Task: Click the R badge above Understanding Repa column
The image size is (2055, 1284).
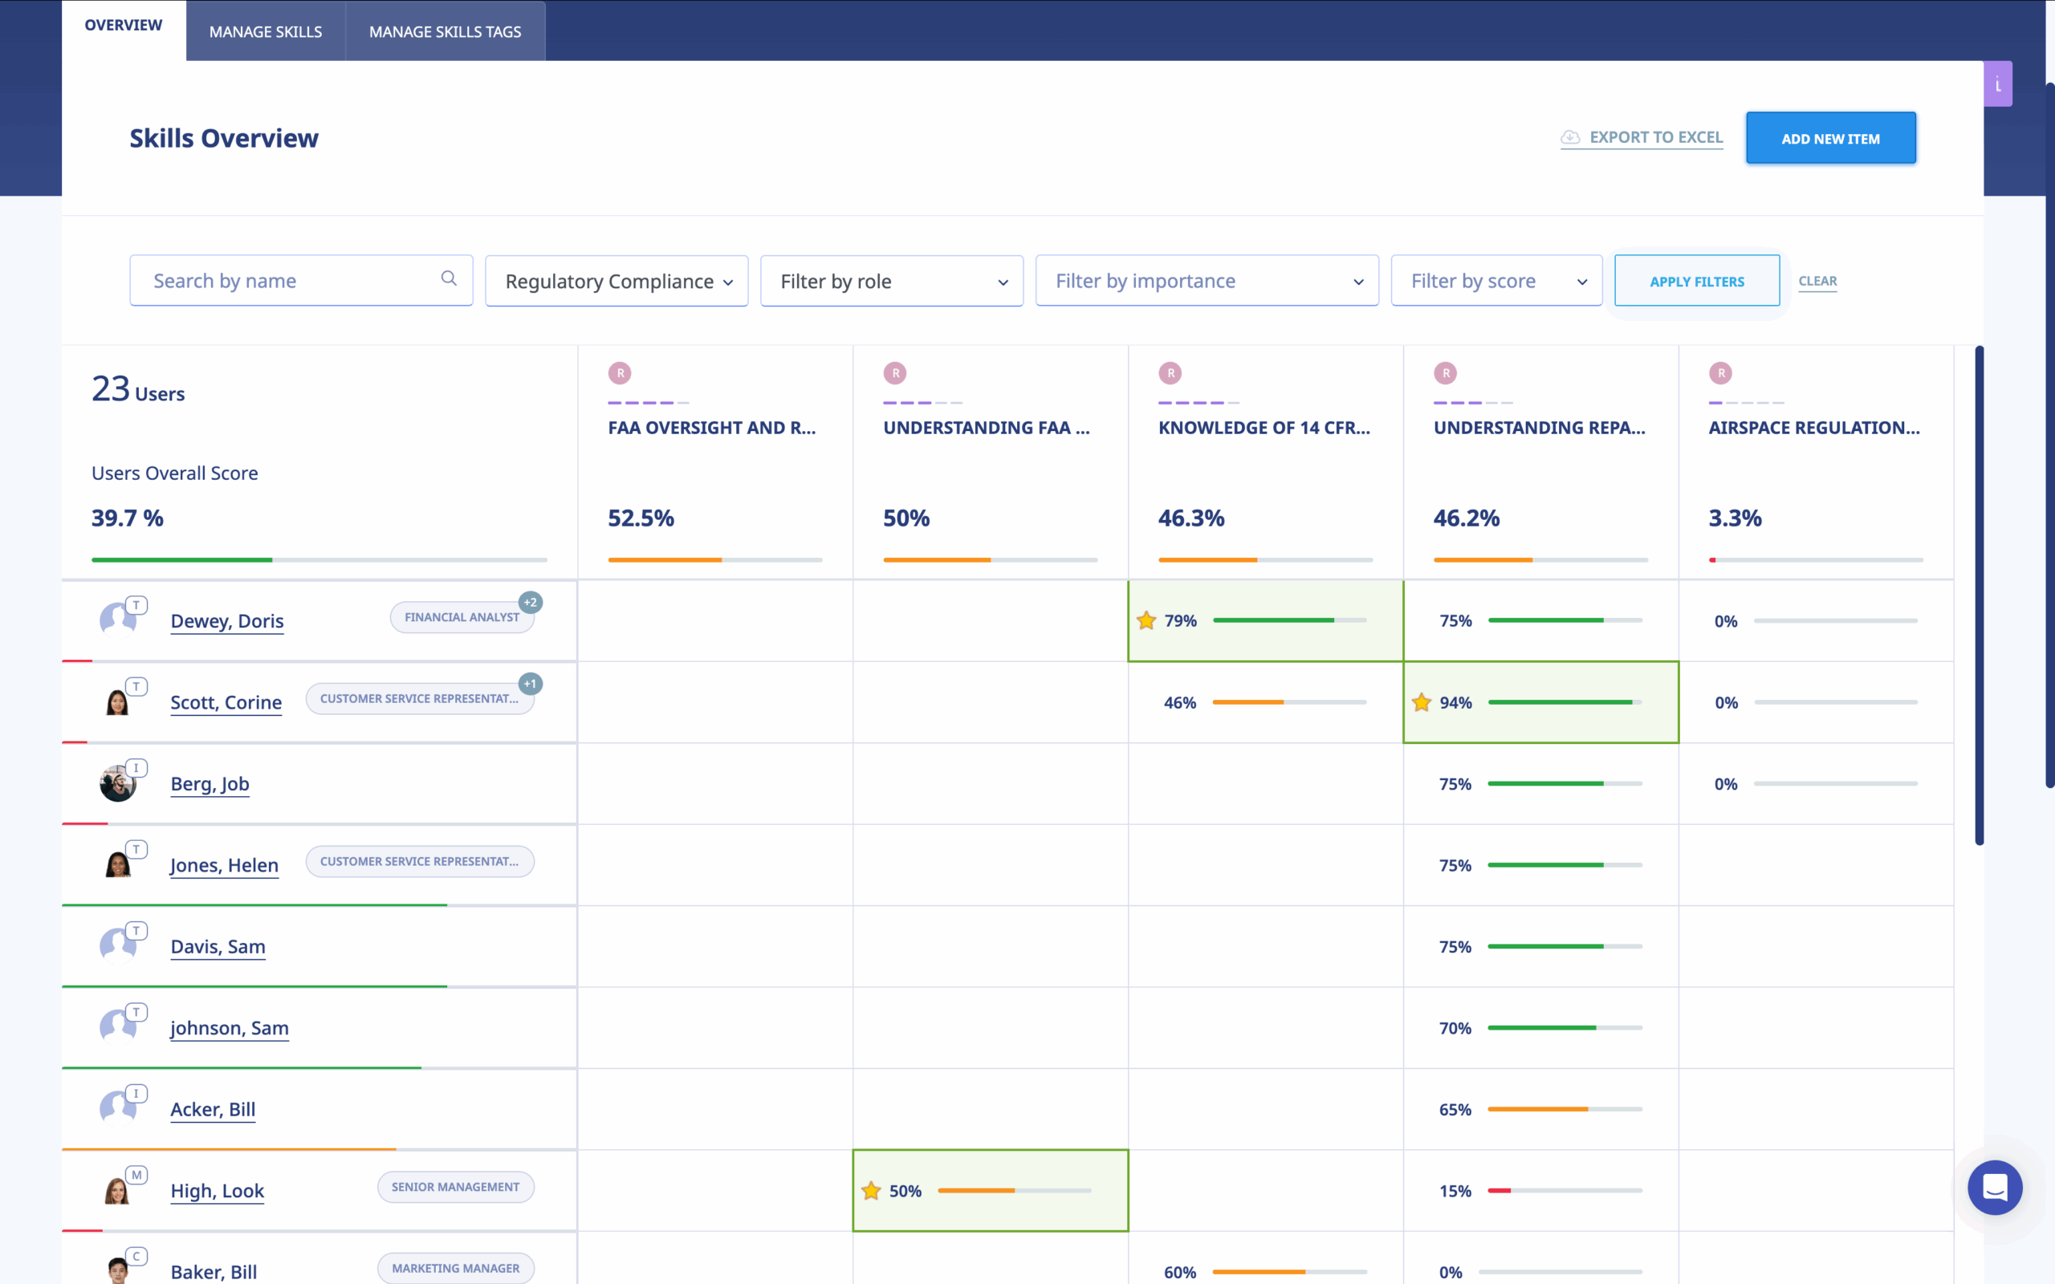Action: coord(1445,373)
